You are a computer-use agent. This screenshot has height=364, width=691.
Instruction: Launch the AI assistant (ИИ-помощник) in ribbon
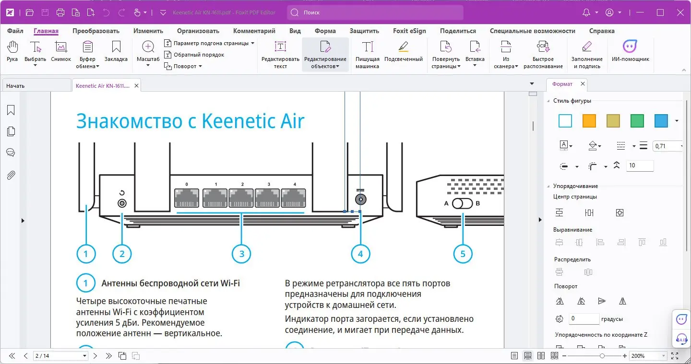pos(630,52)
